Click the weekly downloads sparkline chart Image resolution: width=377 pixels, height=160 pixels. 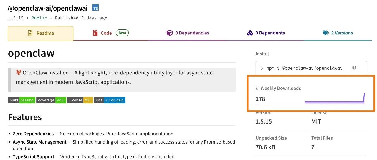point(335,99)
